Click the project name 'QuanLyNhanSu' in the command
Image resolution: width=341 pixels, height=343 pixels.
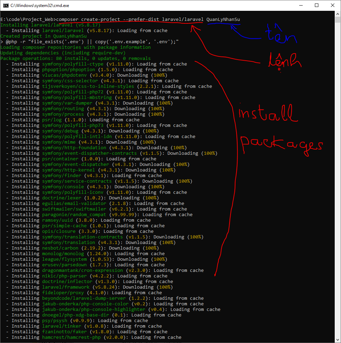pyautogui.click(x=223, y=20)
